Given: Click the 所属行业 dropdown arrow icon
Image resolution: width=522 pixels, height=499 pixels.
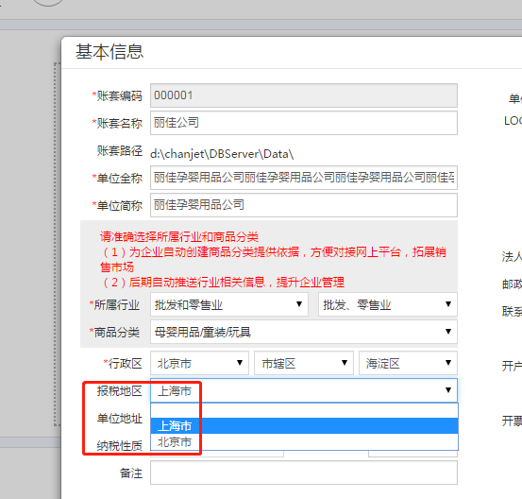Looking at the screenshot, I should click(299, 304).
